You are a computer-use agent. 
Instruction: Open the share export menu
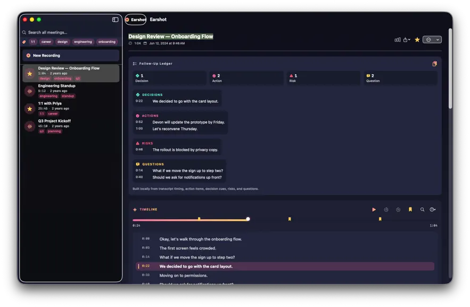tap(407, 39)
